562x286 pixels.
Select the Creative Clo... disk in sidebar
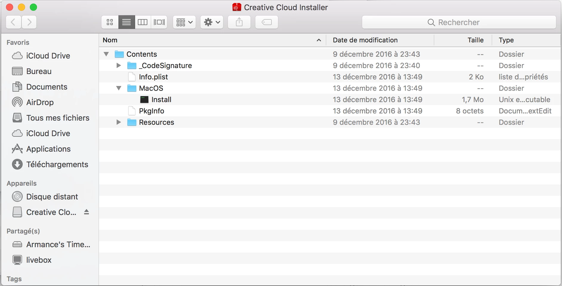coord(44,212)
